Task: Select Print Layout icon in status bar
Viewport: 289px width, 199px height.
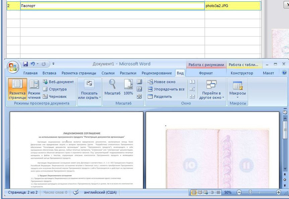Action: 194,193
